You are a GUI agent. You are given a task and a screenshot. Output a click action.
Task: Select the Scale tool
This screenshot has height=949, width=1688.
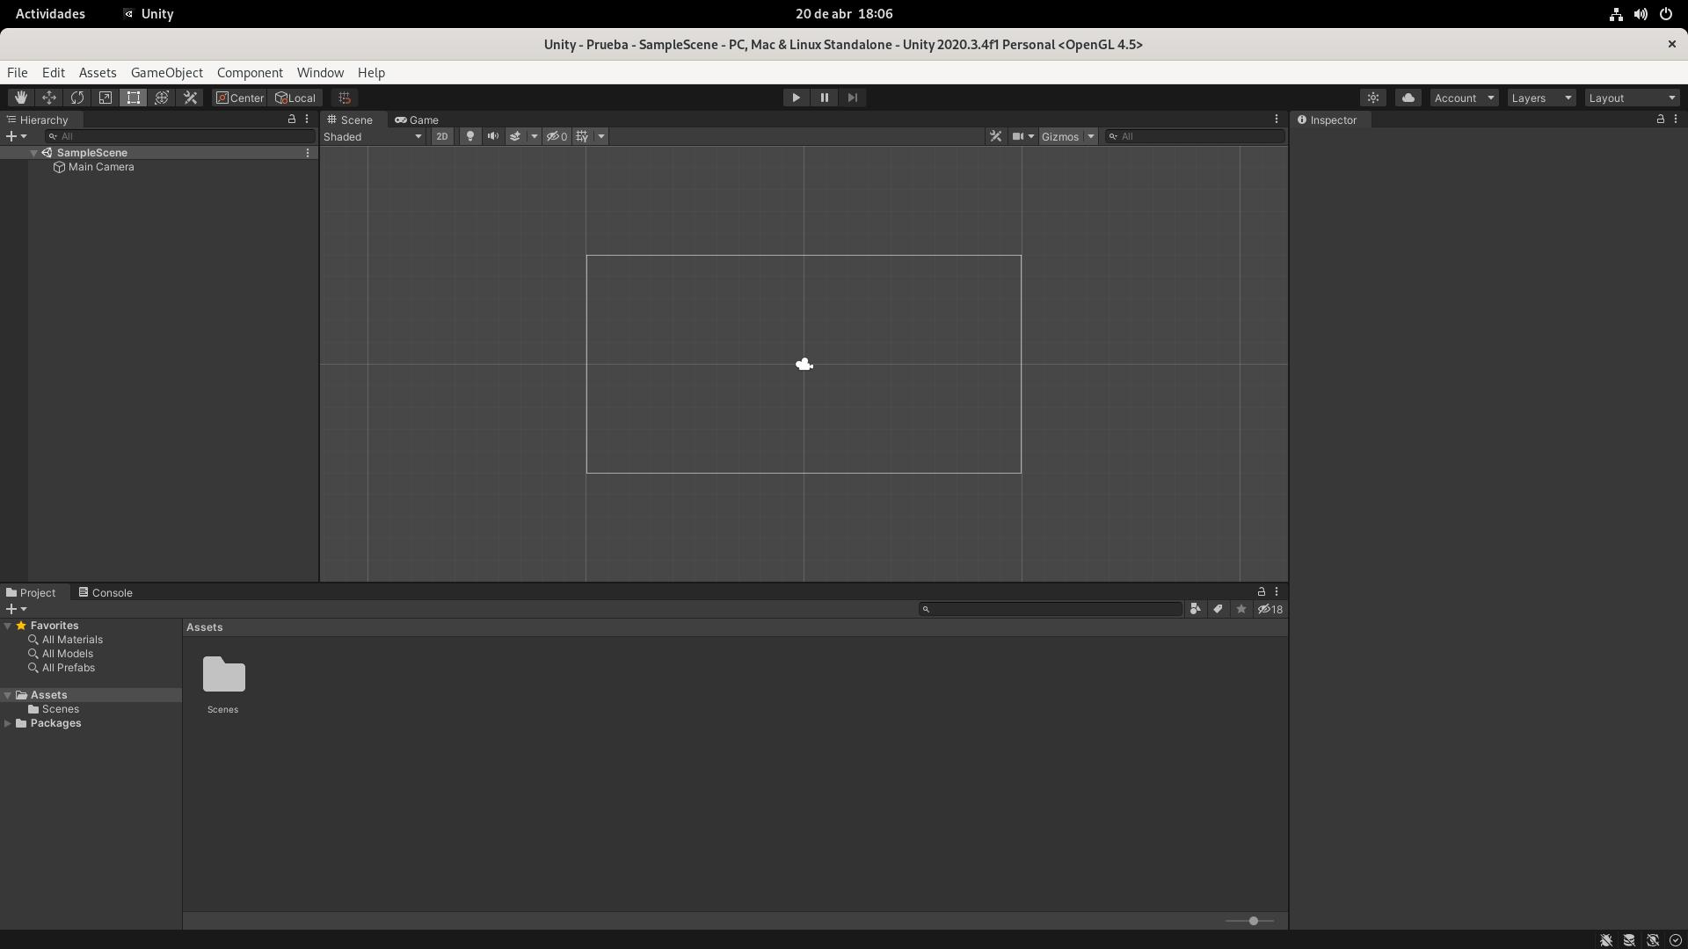click(105, 98)
